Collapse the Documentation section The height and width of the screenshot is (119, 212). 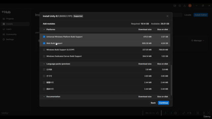point(44,97)
